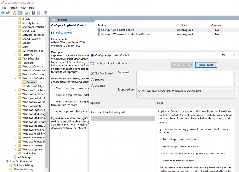239x172 pixels.
Task: Expand the Tablet PC tree node
Action: (15, 55)
